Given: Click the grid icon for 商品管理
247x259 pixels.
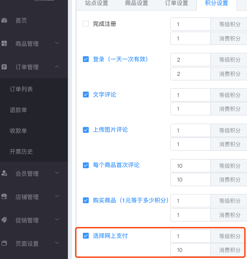Looking at the screenshot, I should [x=4, y=43].
